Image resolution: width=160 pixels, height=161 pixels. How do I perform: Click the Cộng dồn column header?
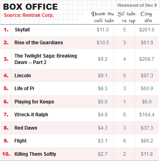(x=146, y=17)
